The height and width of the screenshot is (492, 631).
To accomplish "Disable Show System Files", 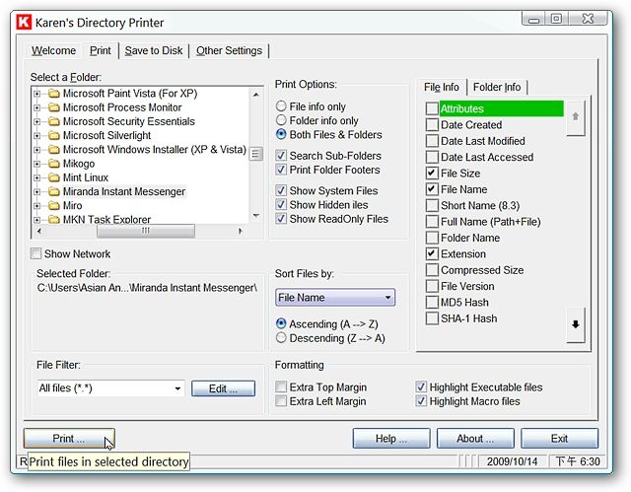I will click(x=281, y=190).
